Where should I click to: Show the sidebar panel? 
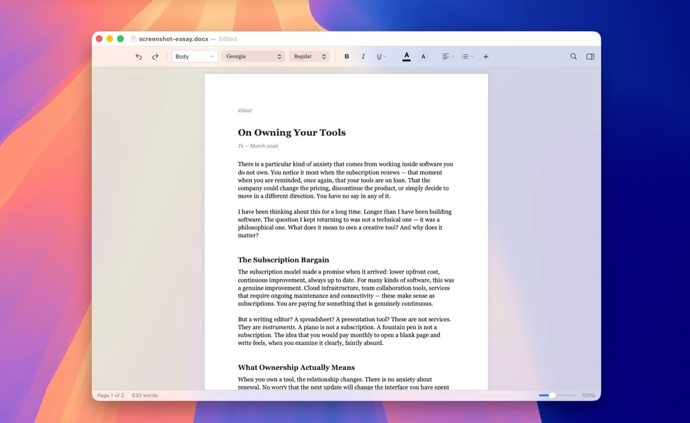(590, 56)
